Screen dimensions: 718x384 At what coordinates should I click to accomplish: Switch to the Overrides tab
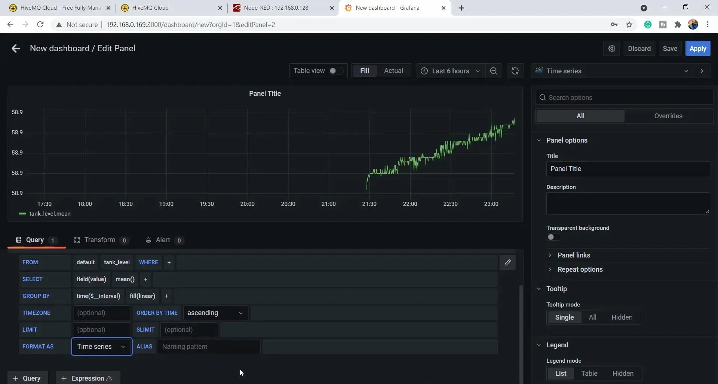coord(668,116)
